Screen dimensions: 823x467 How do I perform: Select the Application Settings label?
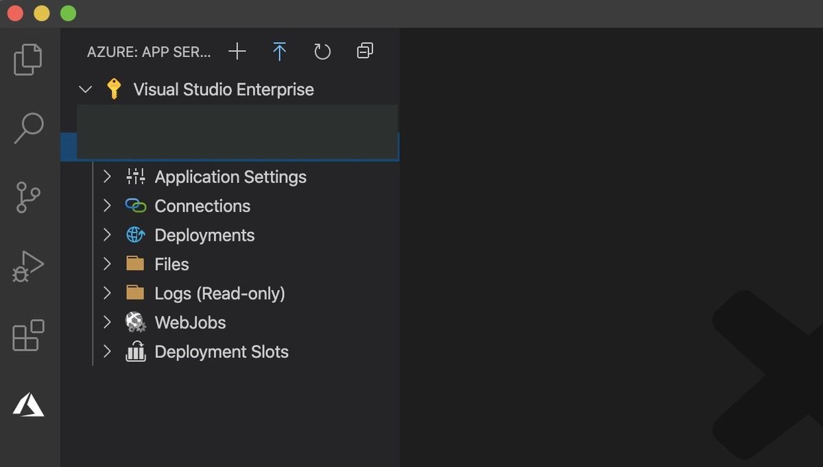click(230, 177)
